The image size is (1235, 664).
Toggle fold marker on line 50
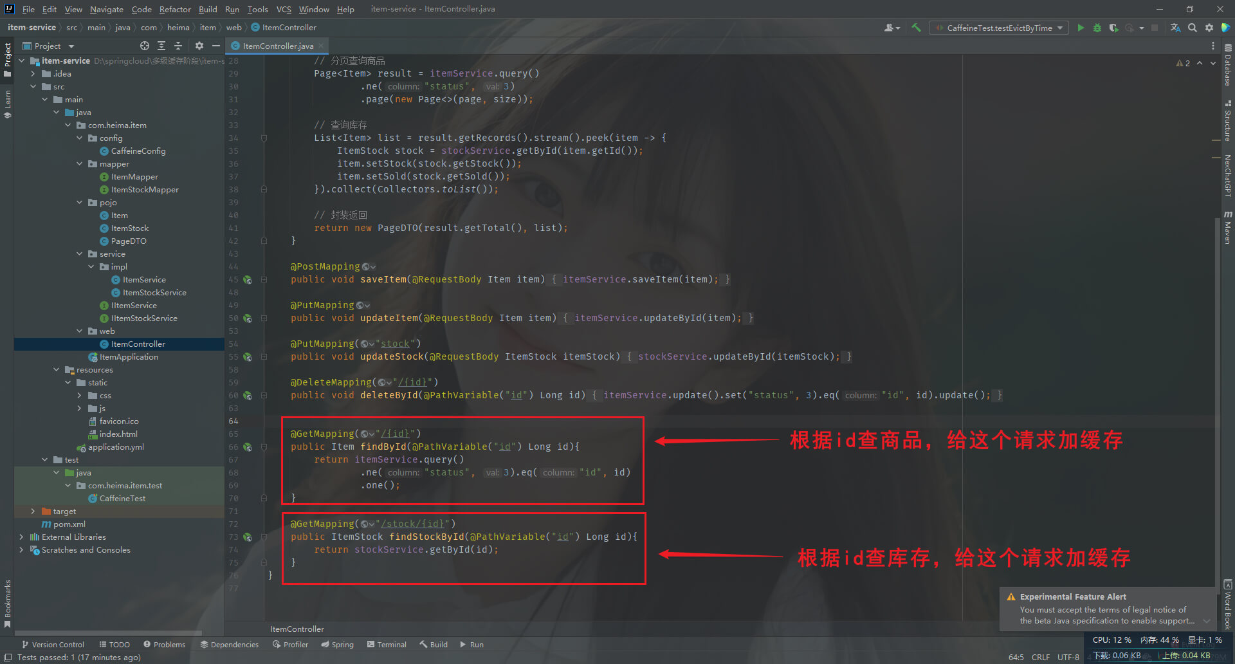tap(264, 318)
